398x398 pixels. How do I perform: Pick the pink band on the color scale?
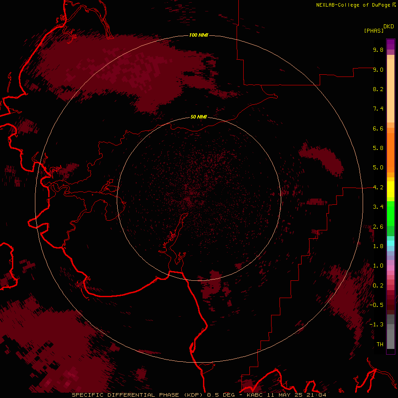point(390,268)
